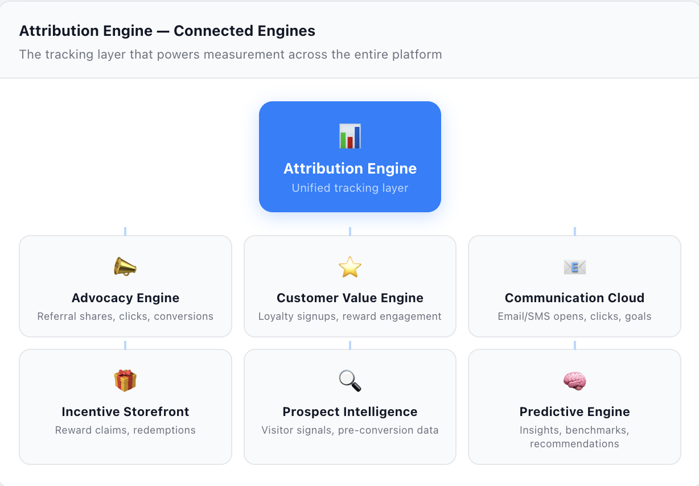Click the "Attribution Engine — Connected Engines" heading
This screenshot has height=486, width=699.
click(167, 31)
